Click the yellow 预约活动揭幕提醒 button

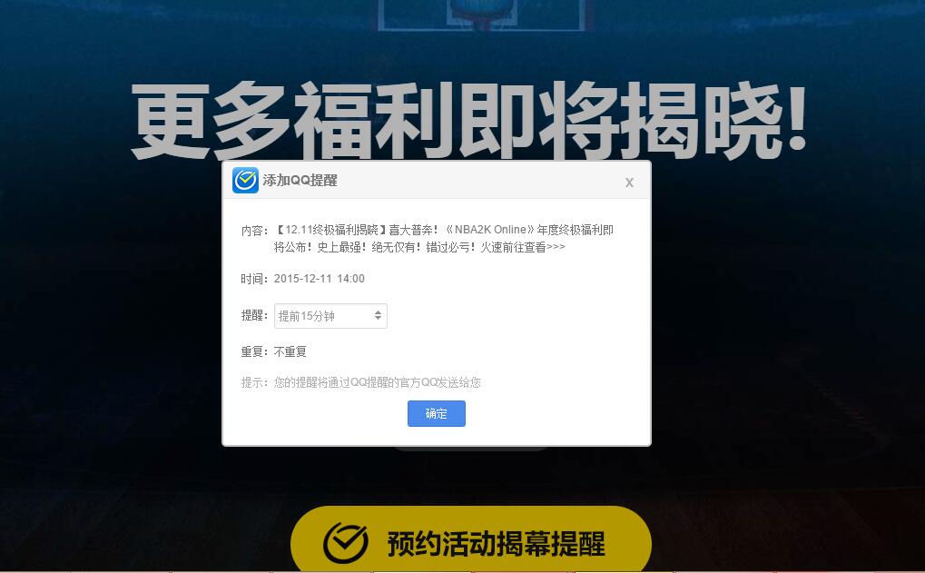click(x=471, y=540)
